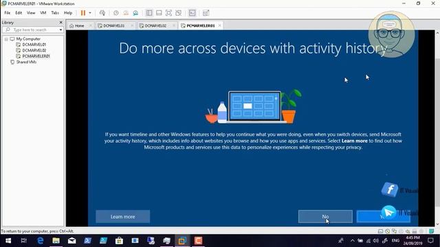
Task: Open Microsoft Store from the taskbar
Action: click(x=119, y=241)
